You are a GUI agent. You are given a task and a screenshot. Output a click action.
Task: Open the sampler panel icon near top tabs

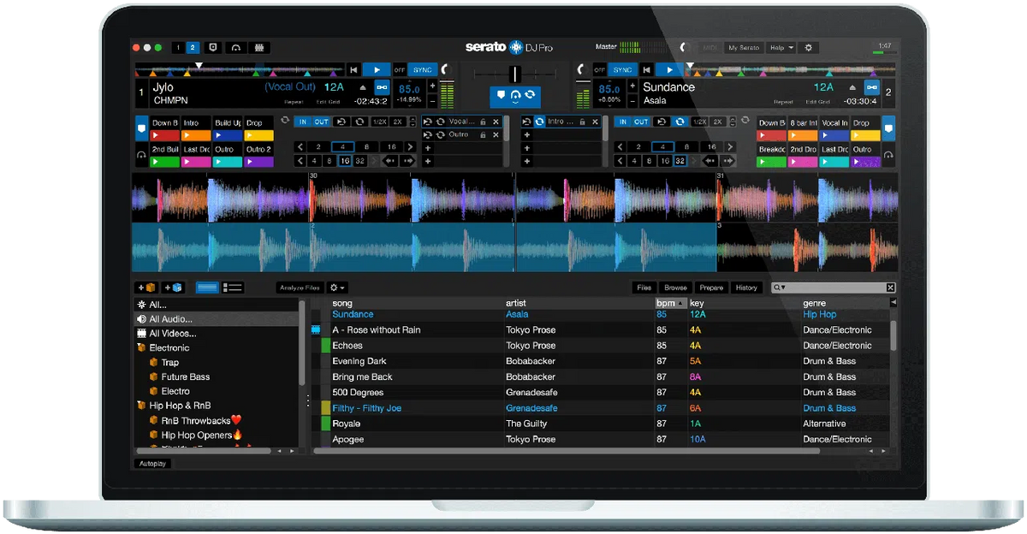pyautogui.click(x=259, y=48)
